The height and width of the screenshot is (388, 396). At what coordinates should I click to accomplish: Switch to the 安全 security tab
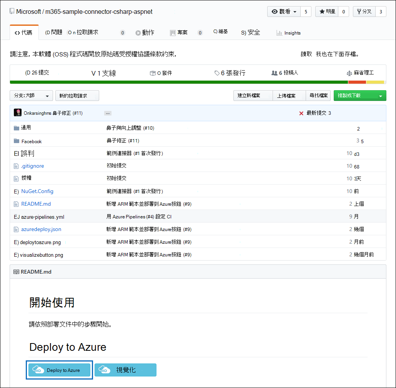pos(250,33)
